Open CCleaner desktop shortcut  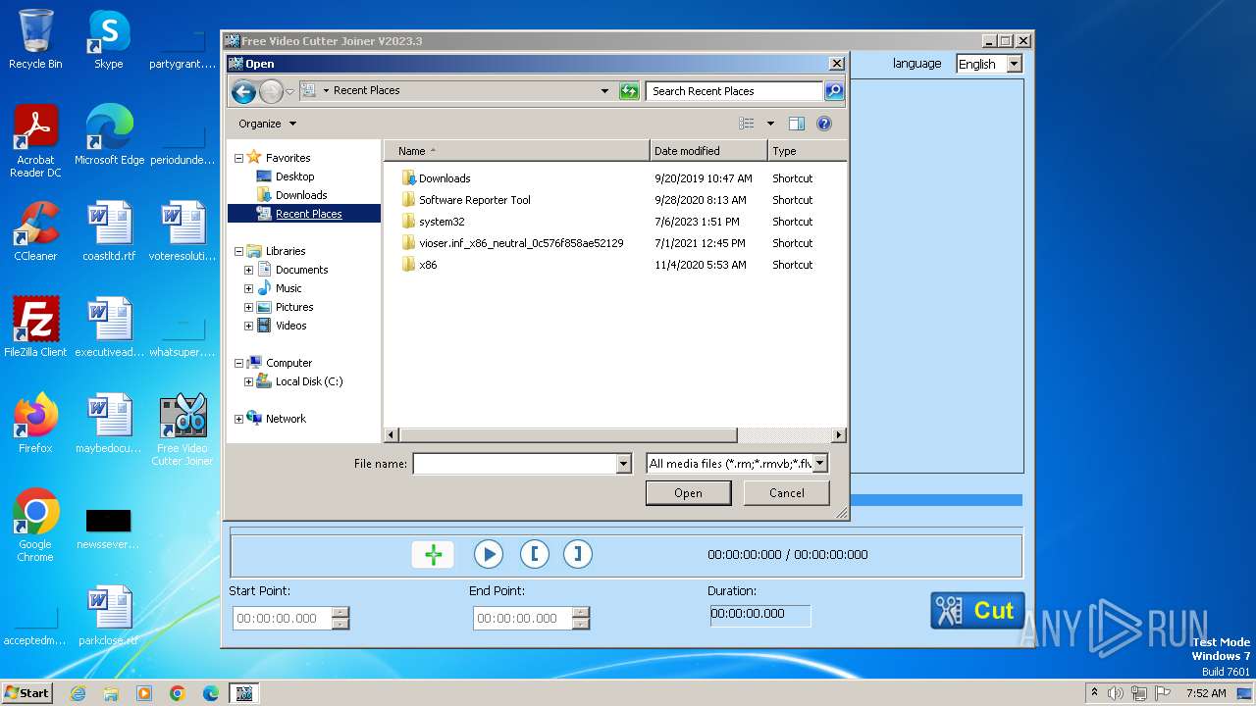tap(35, 232)
